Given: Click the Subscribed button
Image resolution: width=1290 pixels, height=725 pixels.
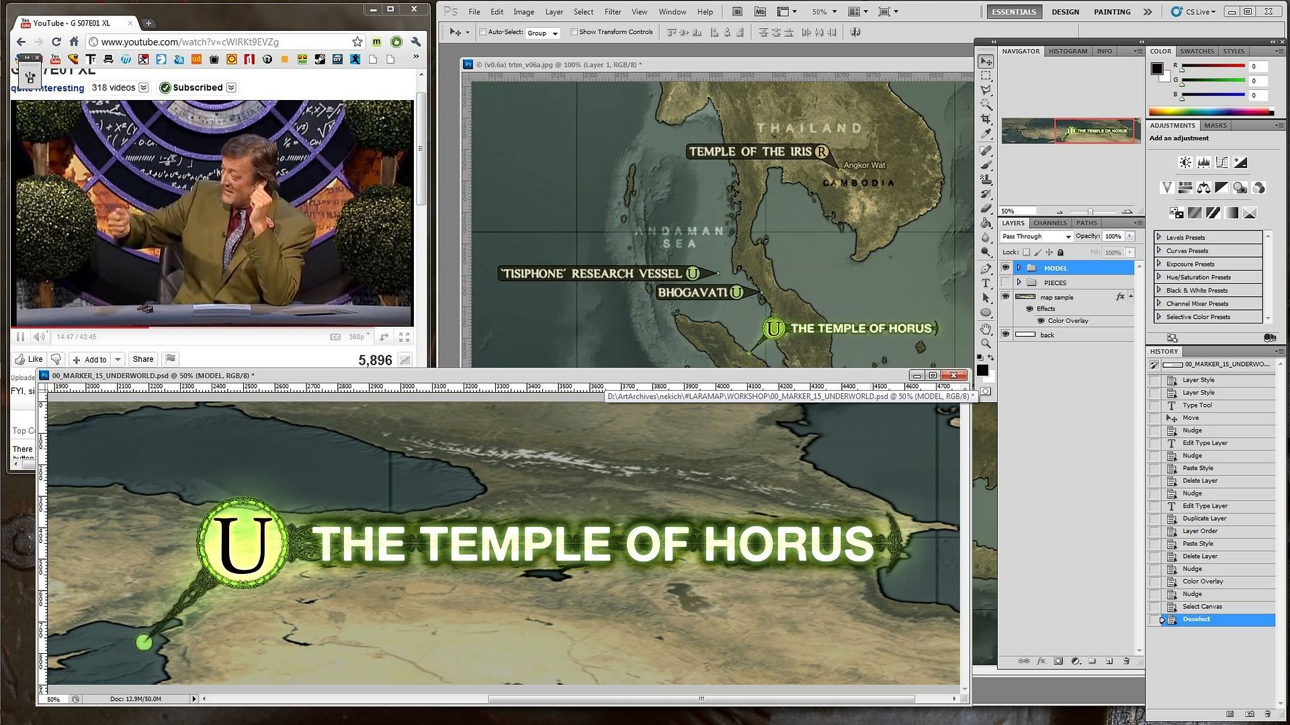Looking at the screenshot, I should tap(198, 87).
